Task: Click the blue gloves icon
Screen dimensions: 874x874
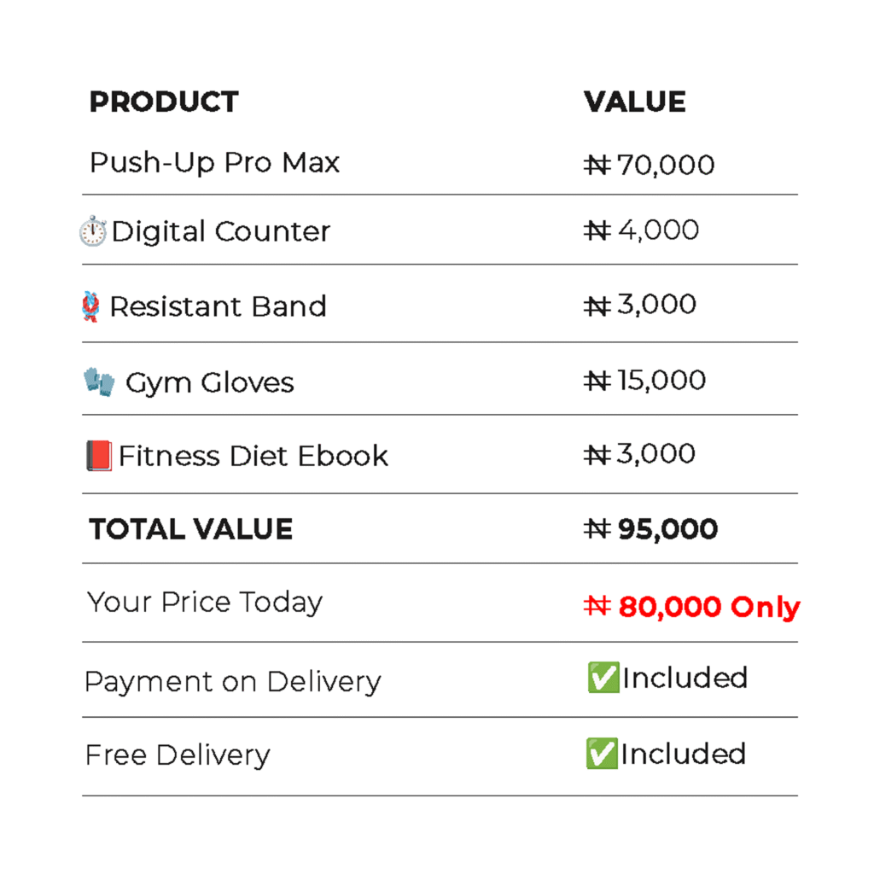Action: tap(99, 382)
